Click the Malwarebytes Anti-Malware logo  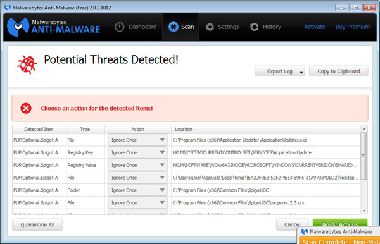pyautogui.click(x=53, y=27)
